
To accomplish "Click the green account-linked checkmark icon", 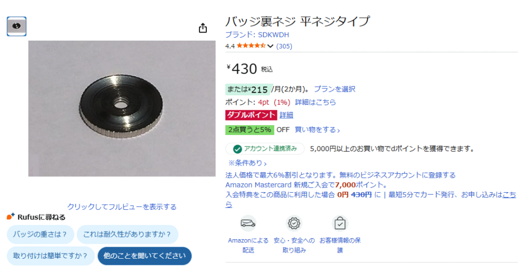I will click(237, 149).
